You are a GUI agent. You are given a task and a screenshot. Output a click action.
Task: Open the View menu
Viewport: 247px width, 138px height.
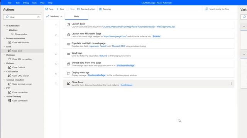click(42, 3)
